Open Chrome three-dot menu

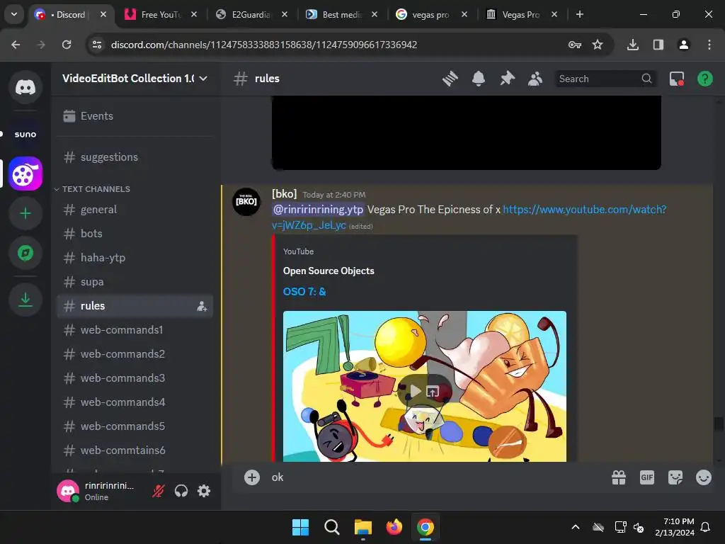[x=709, y=45]
